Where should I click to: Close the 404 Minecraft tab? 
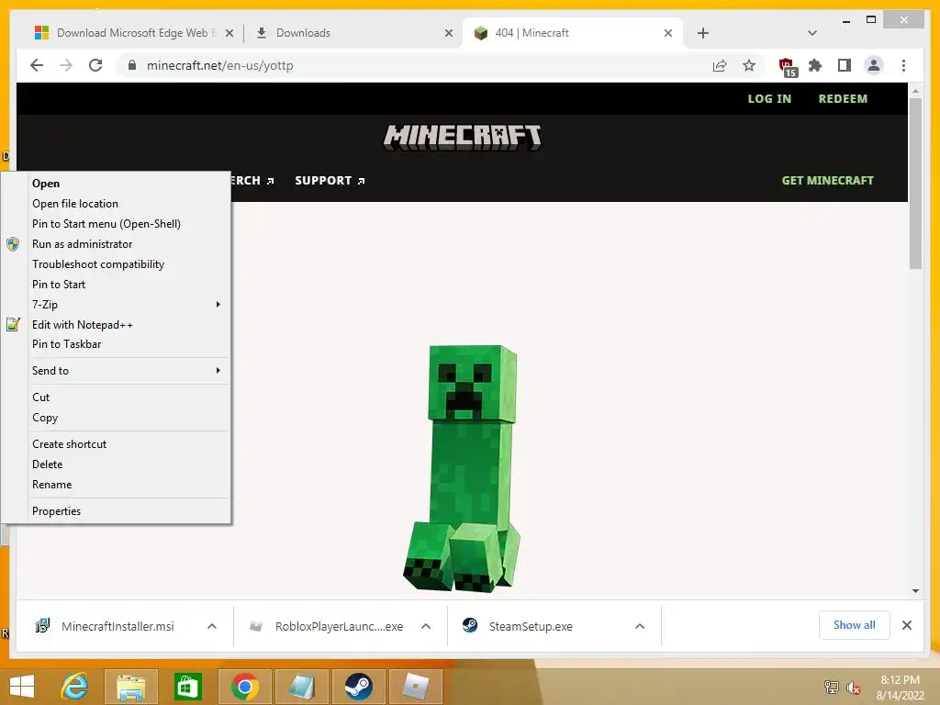[x=668, y=33]
